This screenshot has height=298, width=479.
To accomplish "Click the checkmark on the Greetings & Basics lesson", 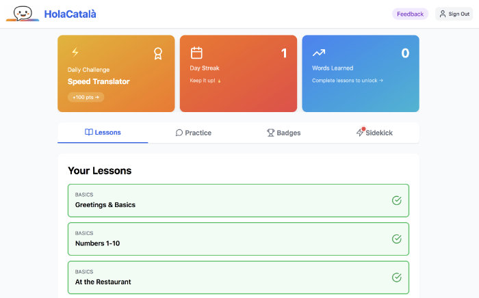I will 396,200.
